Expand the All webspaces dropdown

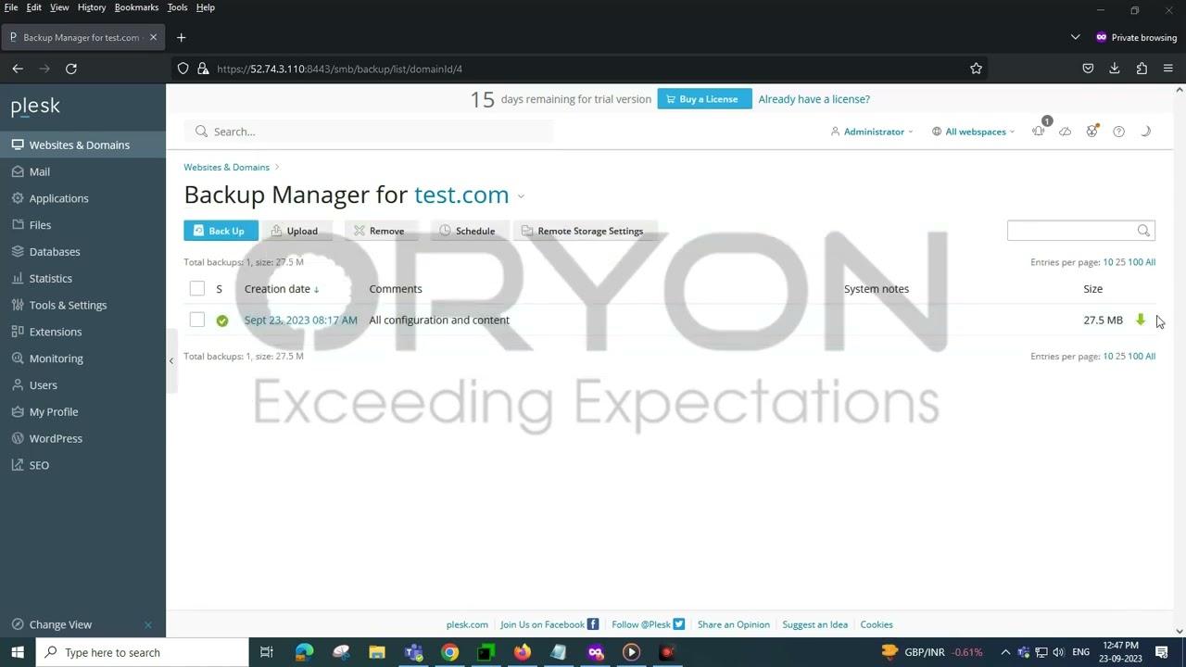[973, 132]
